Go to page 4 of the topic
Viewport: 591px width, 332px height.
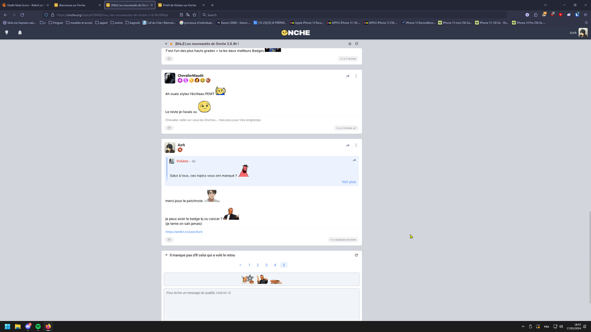(x=275, y=265)
